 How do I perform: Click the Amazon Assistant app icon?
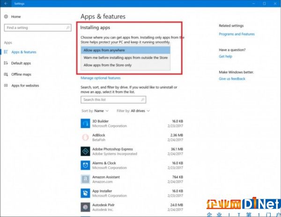[85, 179]
